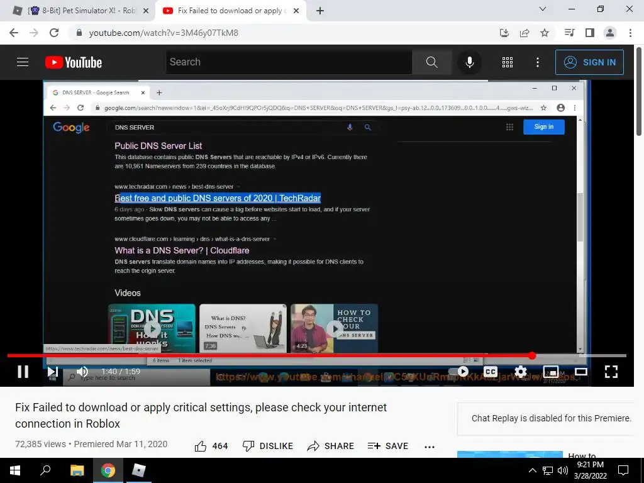
Task: Open File Explorer from taskbar
Action: 77,470
